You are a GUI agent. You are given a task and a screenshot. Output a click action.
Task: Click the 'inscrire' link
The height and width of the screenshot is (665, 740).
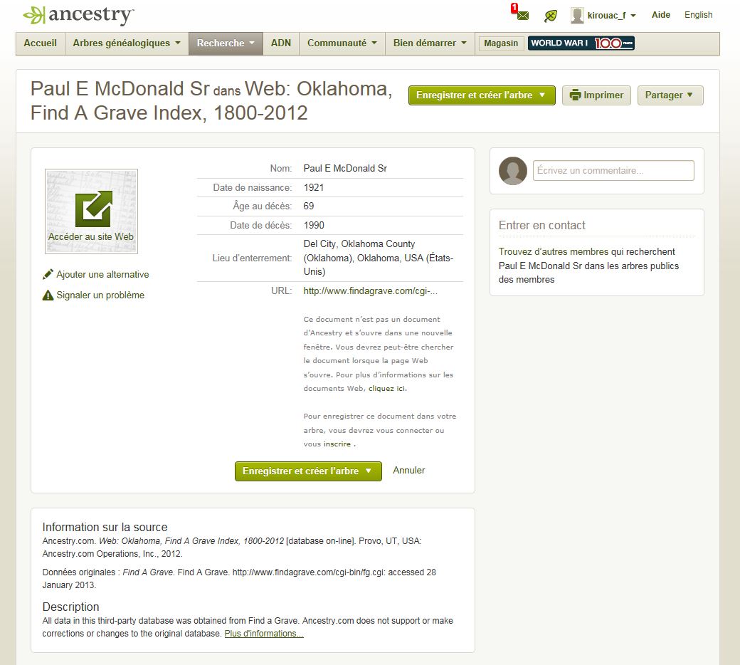point(337,444)
